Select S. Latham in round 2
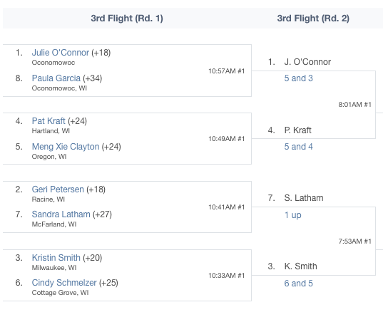Screen dimensions: 383x322 click(304, 198)
